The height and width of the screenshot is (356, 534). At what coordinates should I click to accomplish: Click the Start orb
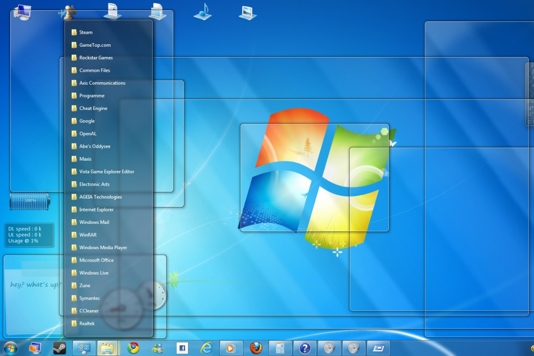pyautogui.click(x=10, y=348)
